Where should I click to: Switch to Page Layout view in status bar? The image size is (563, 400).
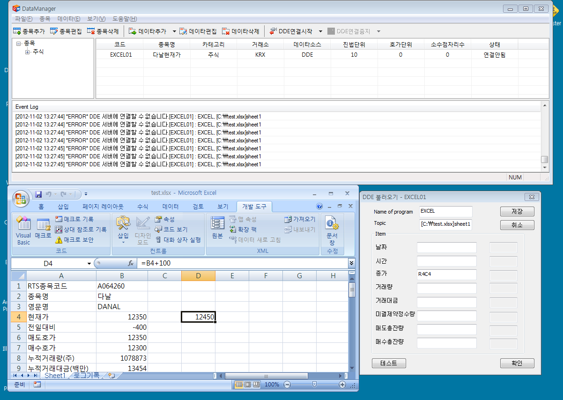pyautogui.click(x=248, y=385)
